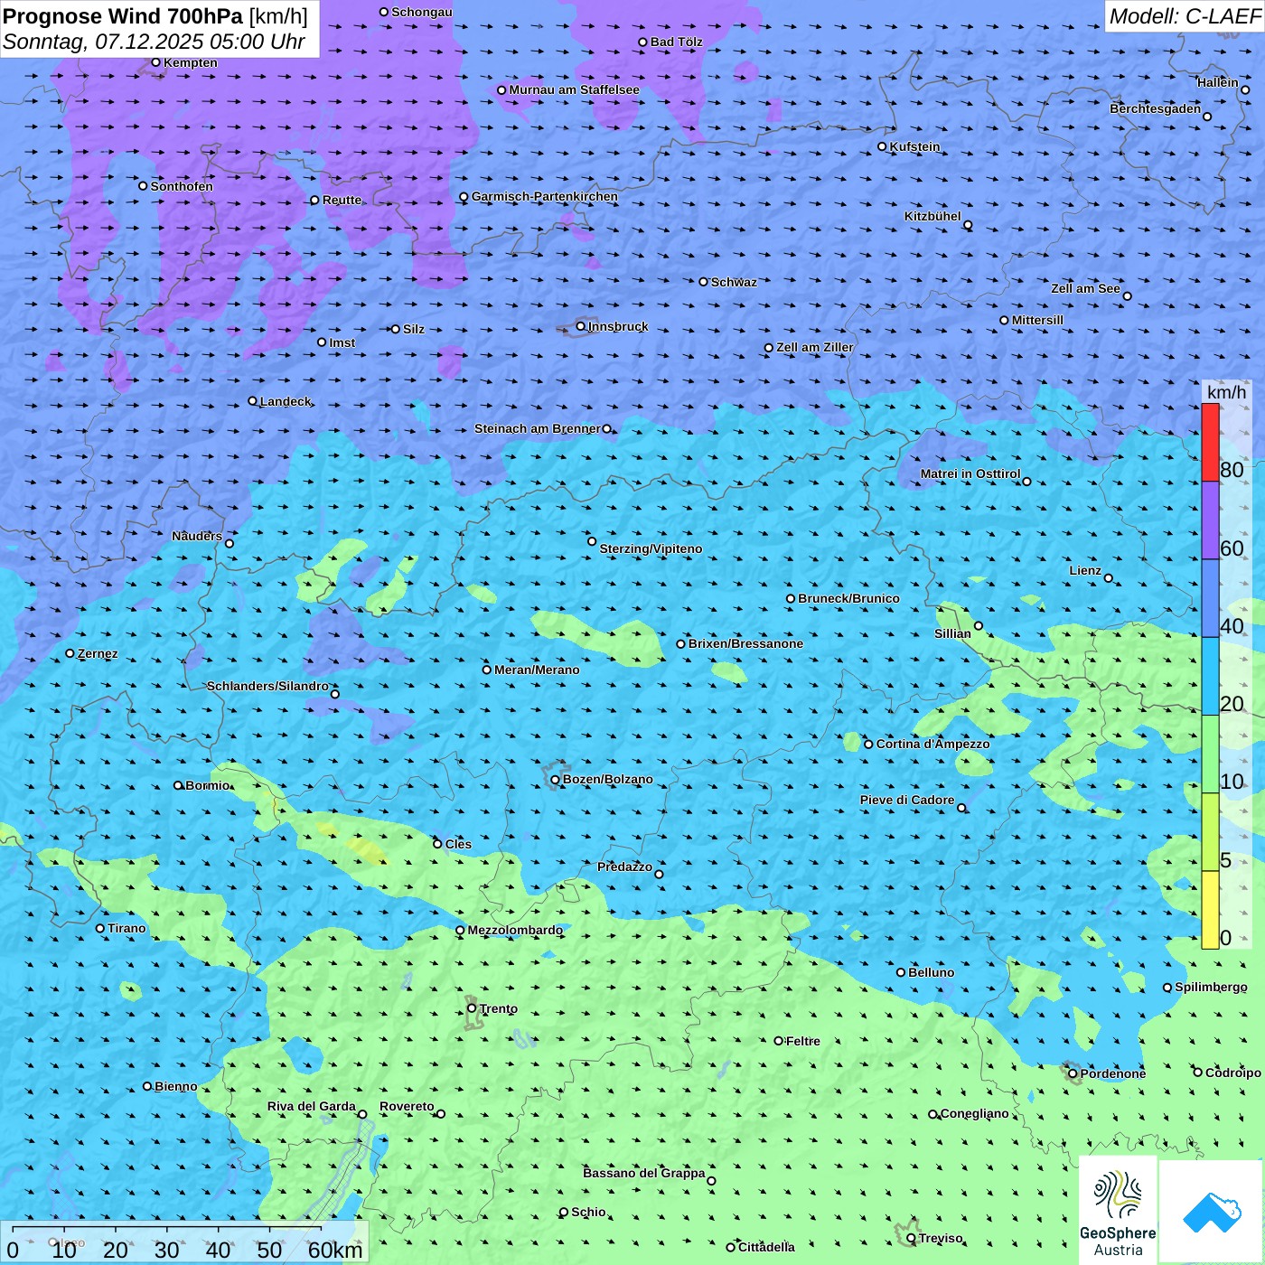Click the green 10-20 km/h legend color
1265x1265 pixels.
tap(1210, 754)
